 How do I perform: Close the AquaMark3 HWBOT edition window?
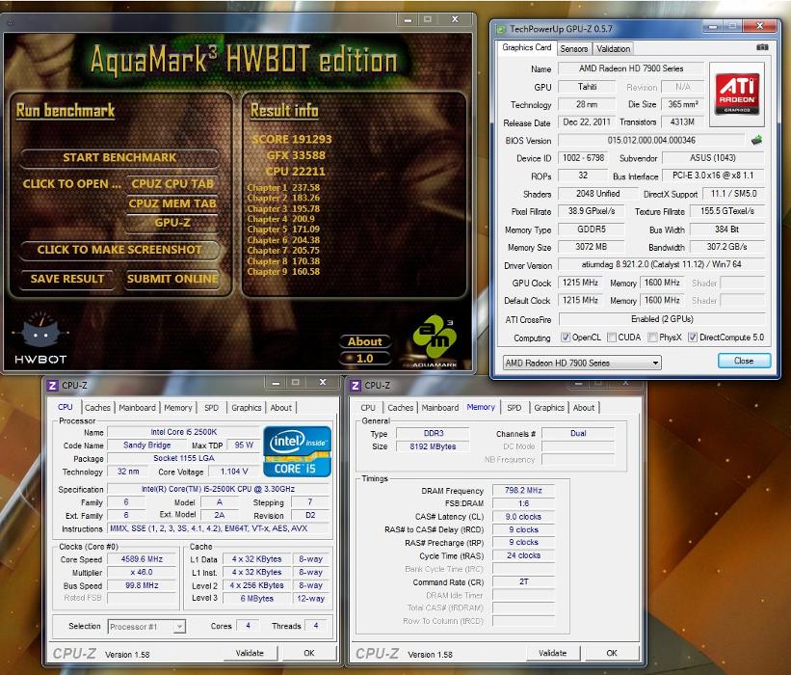click(455, 19)
